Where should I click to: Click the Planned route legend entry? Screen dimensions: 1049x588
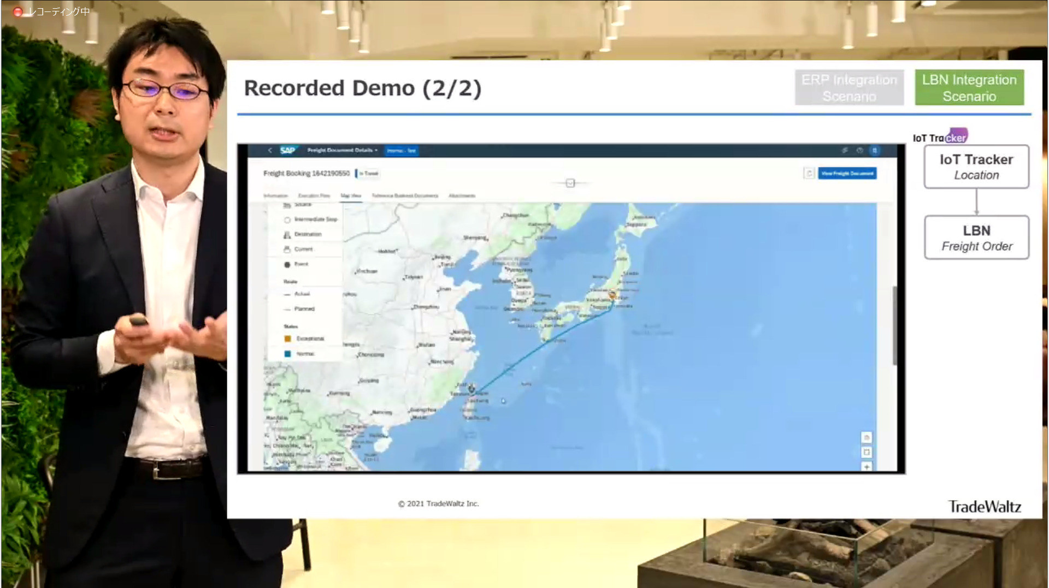pyautogui.click(x=299, y=309)
